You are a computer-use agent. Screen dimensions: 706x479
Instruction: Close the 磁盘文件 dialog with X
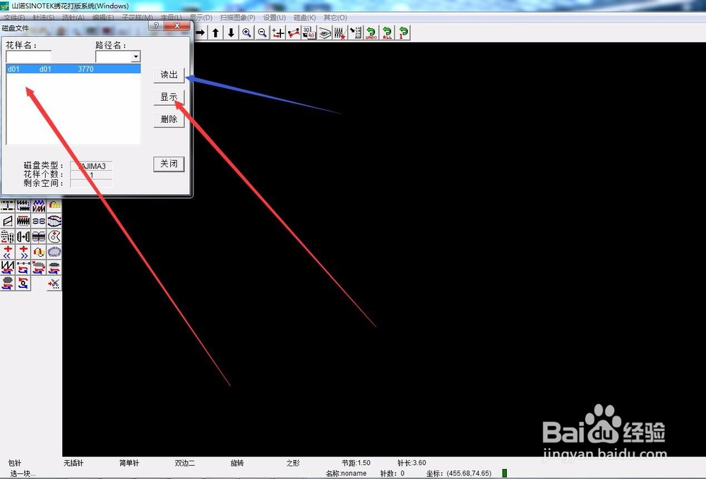click(176, 25)
